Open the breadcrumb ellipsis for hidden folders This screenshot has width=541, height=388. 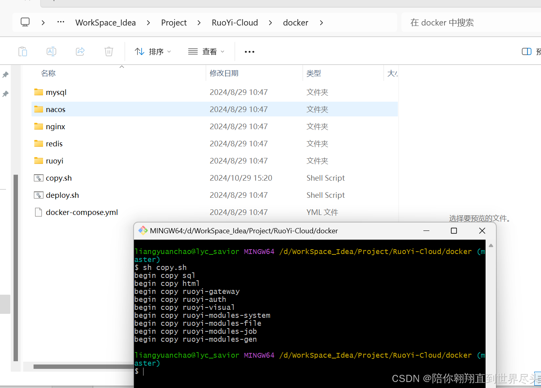[x=61, y=22]
